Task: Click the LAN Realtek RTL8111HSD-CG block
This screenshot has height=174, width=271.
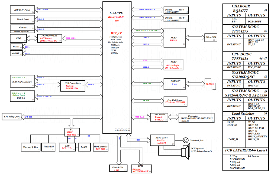Action: coord(50,38)
